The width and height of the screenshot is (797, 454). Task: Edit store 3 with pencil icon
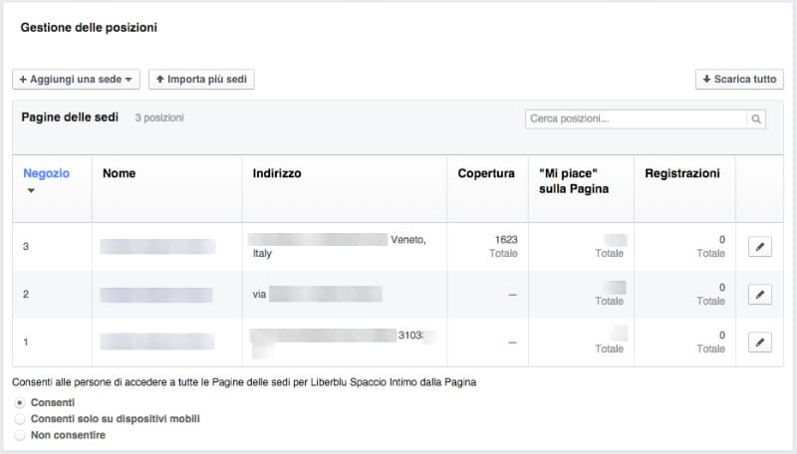pos(760,247)
